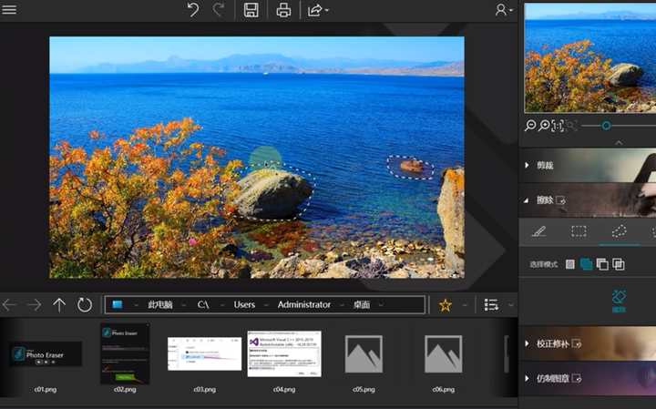
Task: Print the current photo
Action: coord(283,10)
